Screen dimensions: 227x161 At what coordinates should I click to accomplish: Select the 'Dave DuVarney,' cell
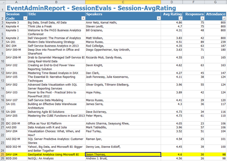click(123, 112)
